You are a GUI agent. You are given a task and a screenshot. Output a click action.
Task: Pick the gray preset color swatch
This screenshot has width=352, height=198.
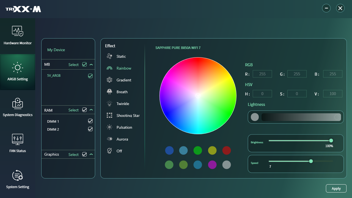pos(227,165)
